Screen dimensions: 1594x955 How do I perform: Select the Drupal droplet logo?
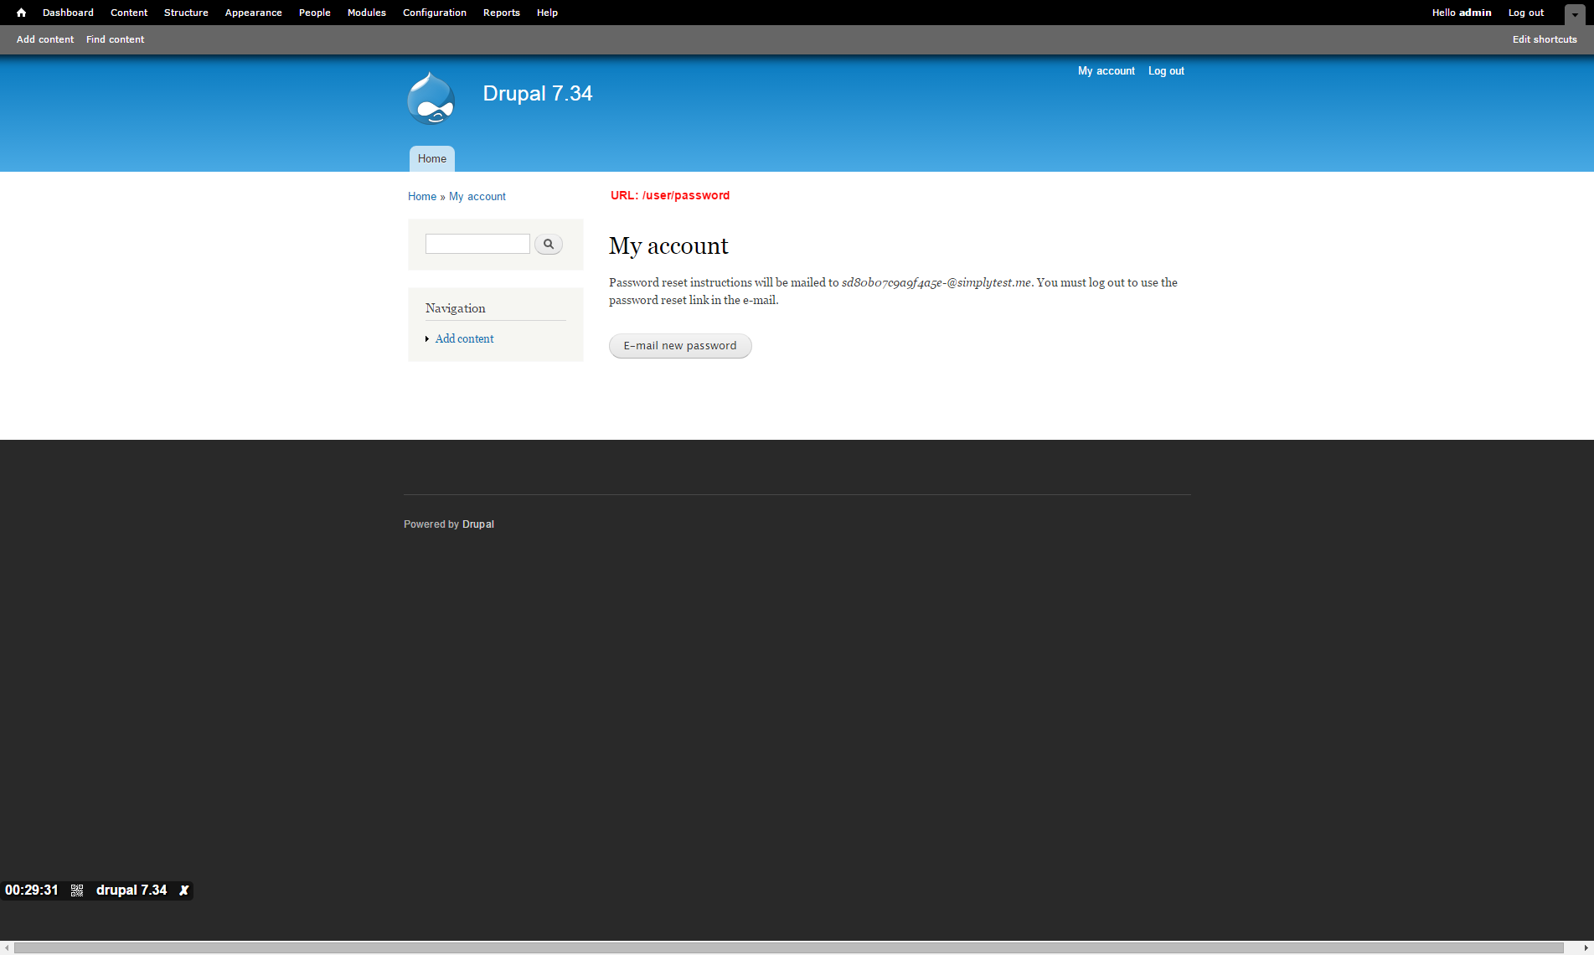pos(431,97)
